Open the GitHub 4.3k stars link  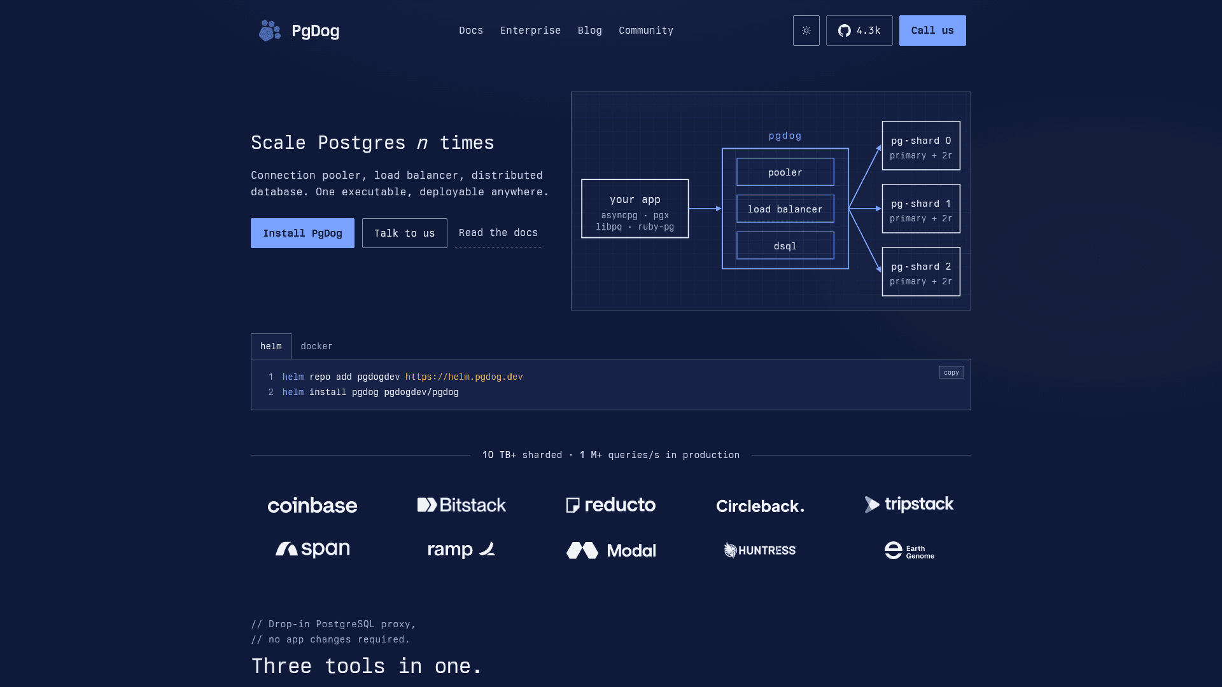click(x=859, y=31)
